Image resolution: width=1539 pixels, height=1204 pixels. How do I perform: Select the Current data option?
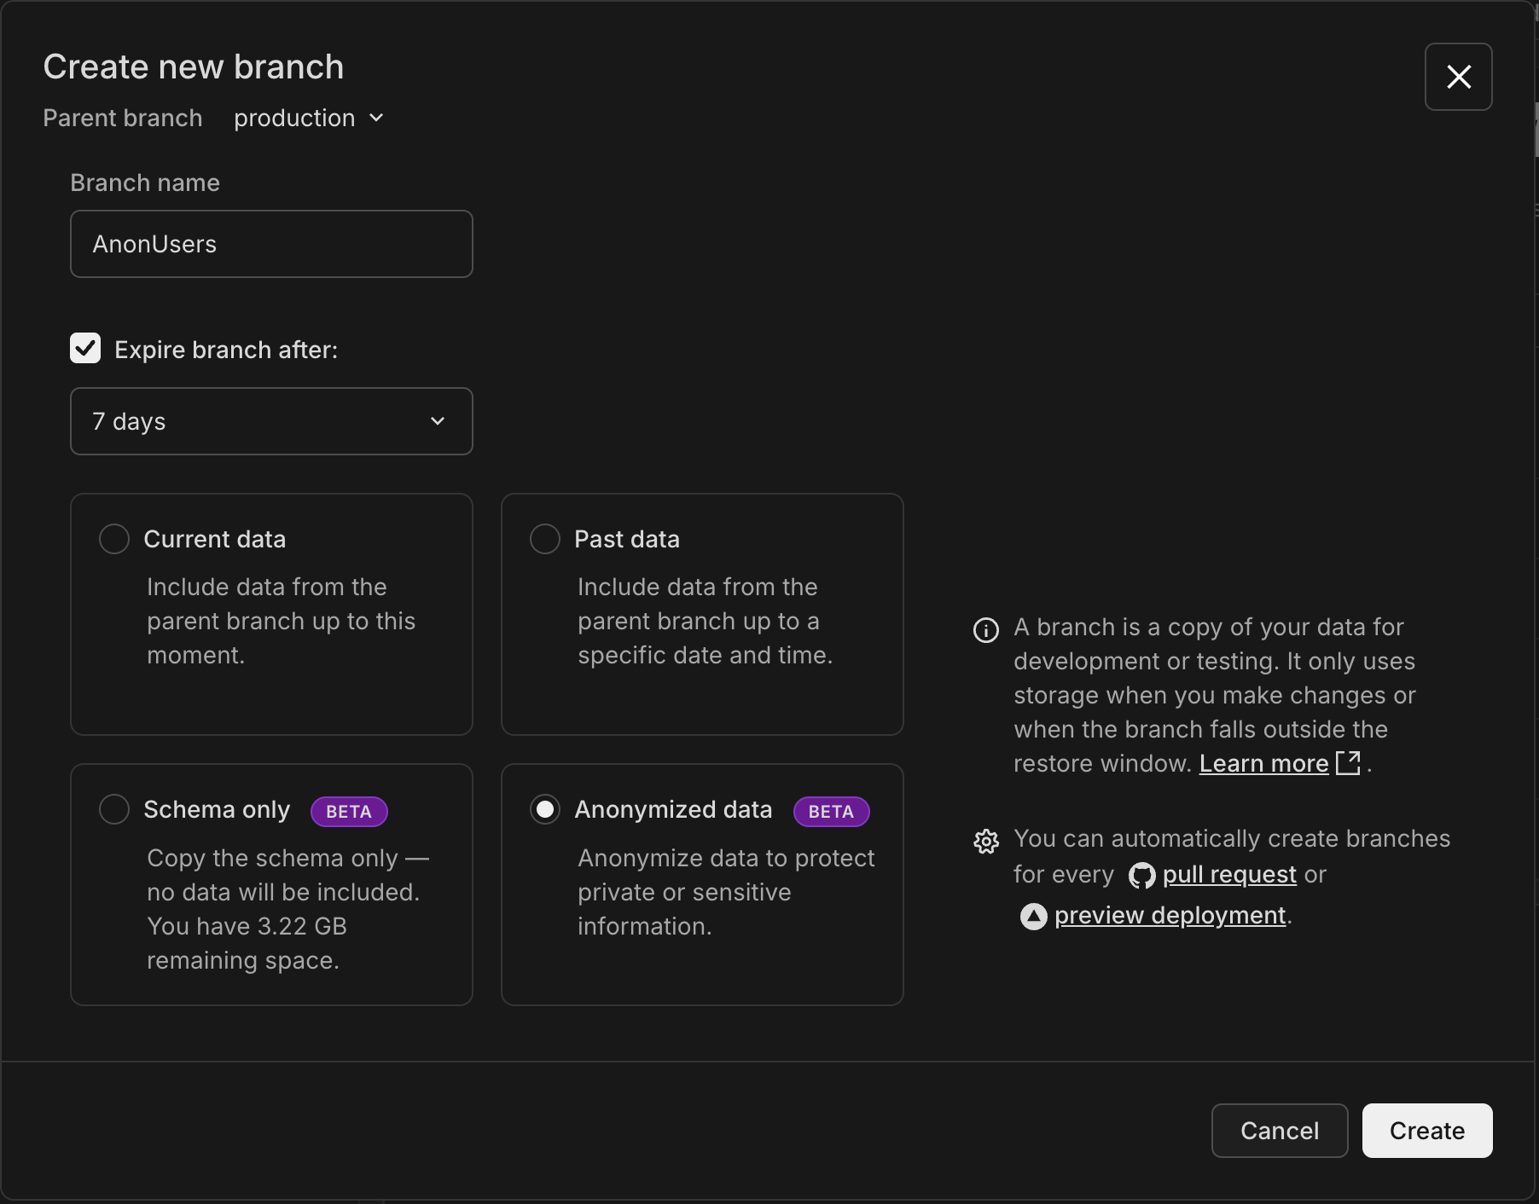point(113,538)
